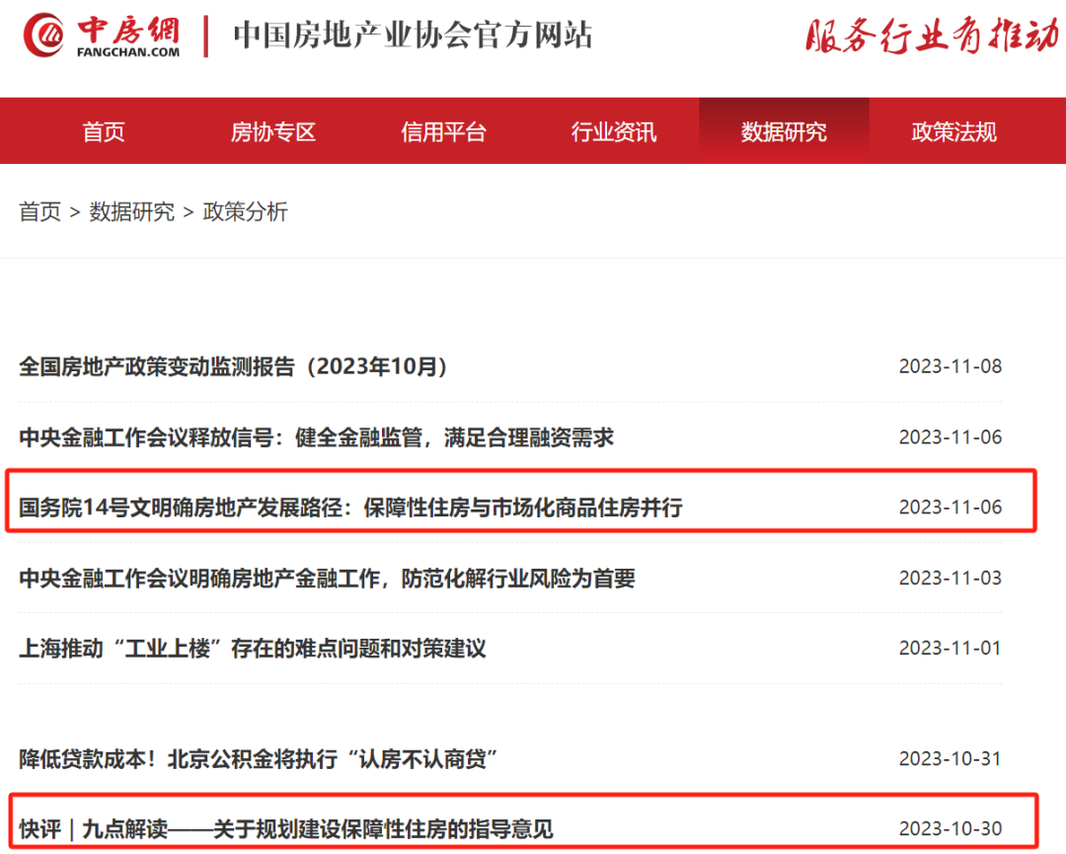
Task: Open the 首页 navigation tab
Action: pyautogui.click(x=104, y=131)
